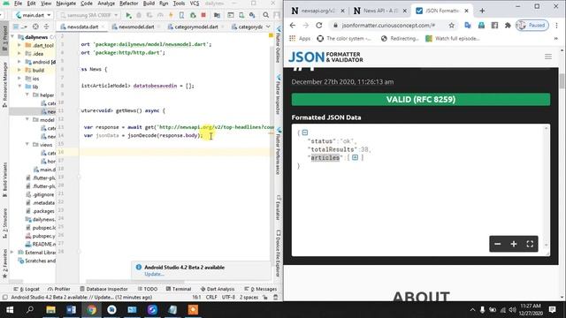Open Chrome three-dot menu
Screen dimensions: 566x318
pyautogui.click(x=556, y=26)
